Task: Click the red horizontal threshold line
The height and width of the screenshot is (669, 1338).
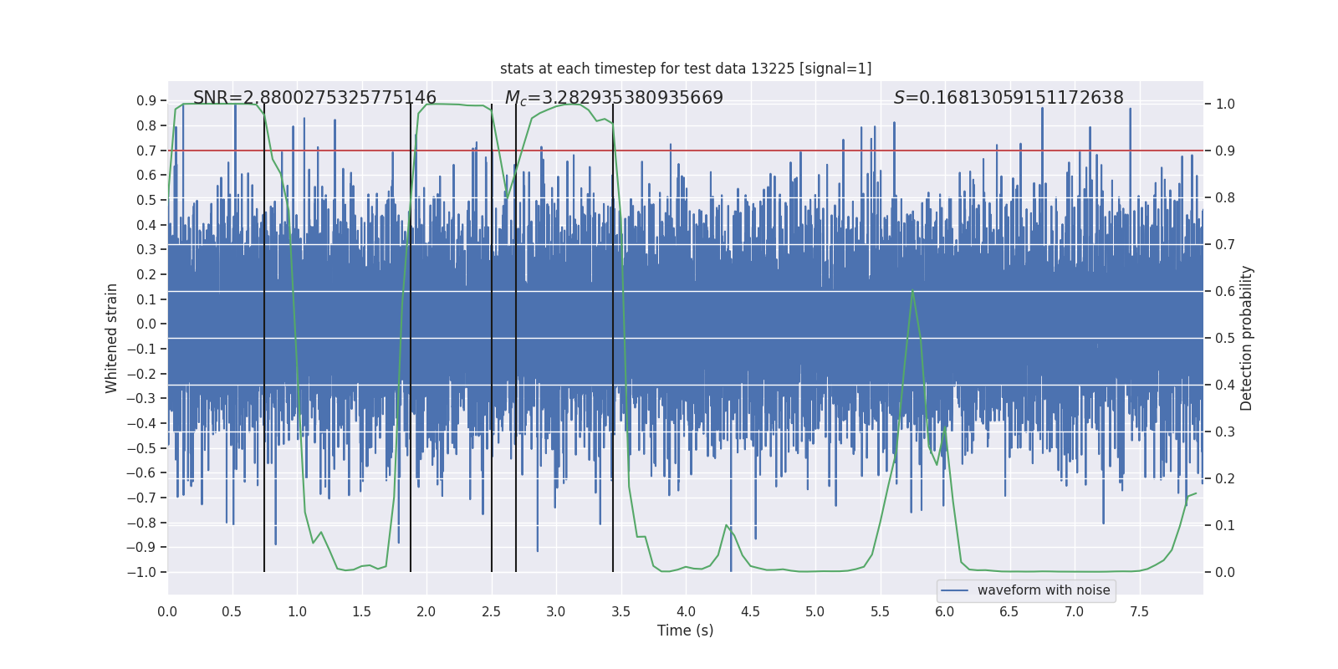Action: click(686, 151)
